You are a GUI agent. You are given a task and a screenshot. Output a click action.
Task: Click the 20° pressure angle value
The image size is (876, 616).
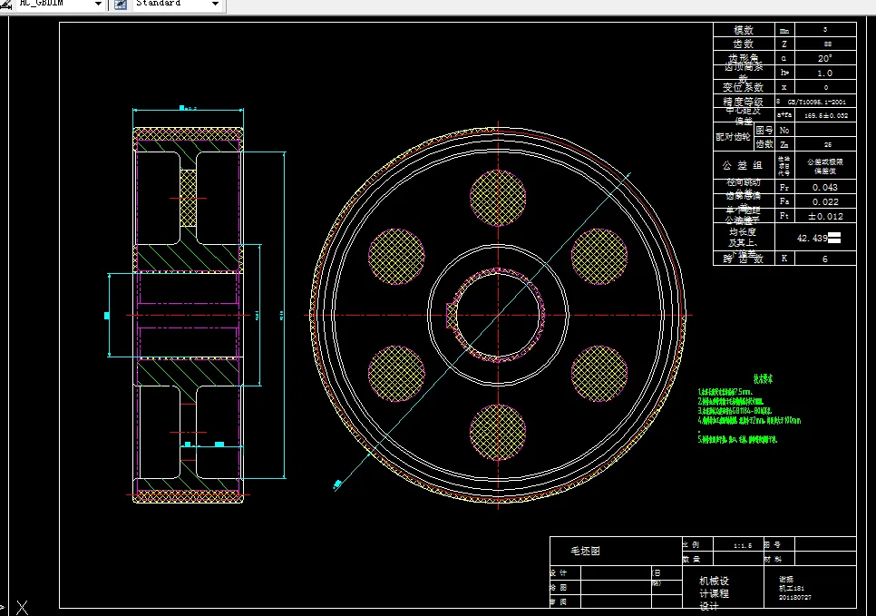pos(824,58)
